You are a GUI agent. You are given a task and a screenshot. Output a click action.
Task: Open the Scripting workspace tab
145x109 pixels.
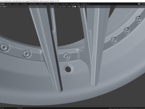pyautogui.click(x=84, y=4)
